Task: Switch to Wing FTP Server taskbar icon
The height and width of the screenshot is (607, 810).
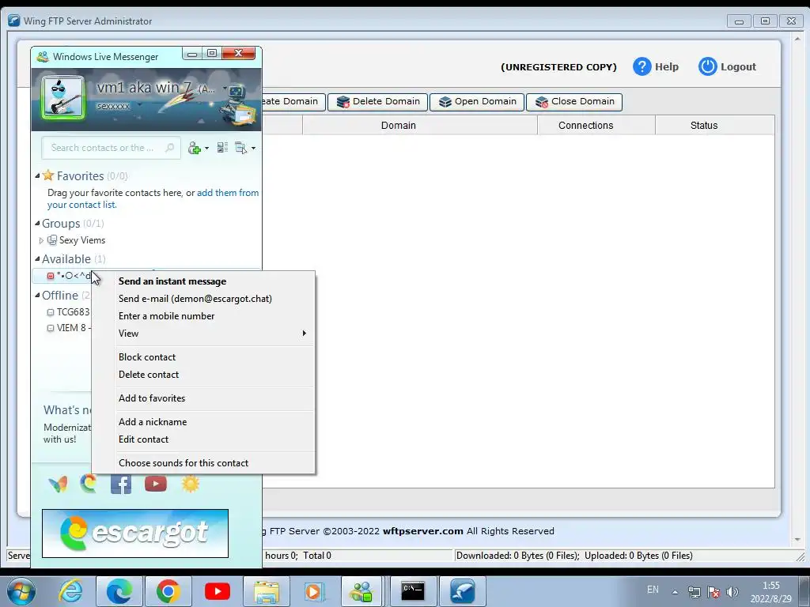Action: tap(462, 591)
